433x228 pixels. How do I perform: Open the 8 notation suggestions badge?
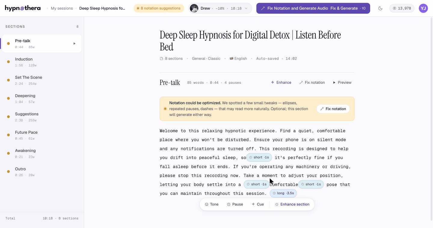[x=159, y=8]
